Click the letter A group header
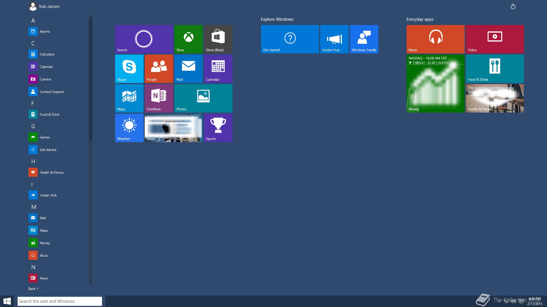This screenshot has height=307, width=547. point(33,20)
